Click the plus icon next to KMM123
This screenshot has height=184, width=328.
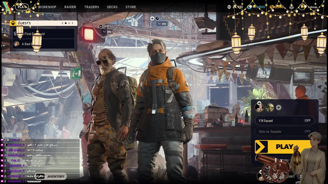click(x=101, y=26)
